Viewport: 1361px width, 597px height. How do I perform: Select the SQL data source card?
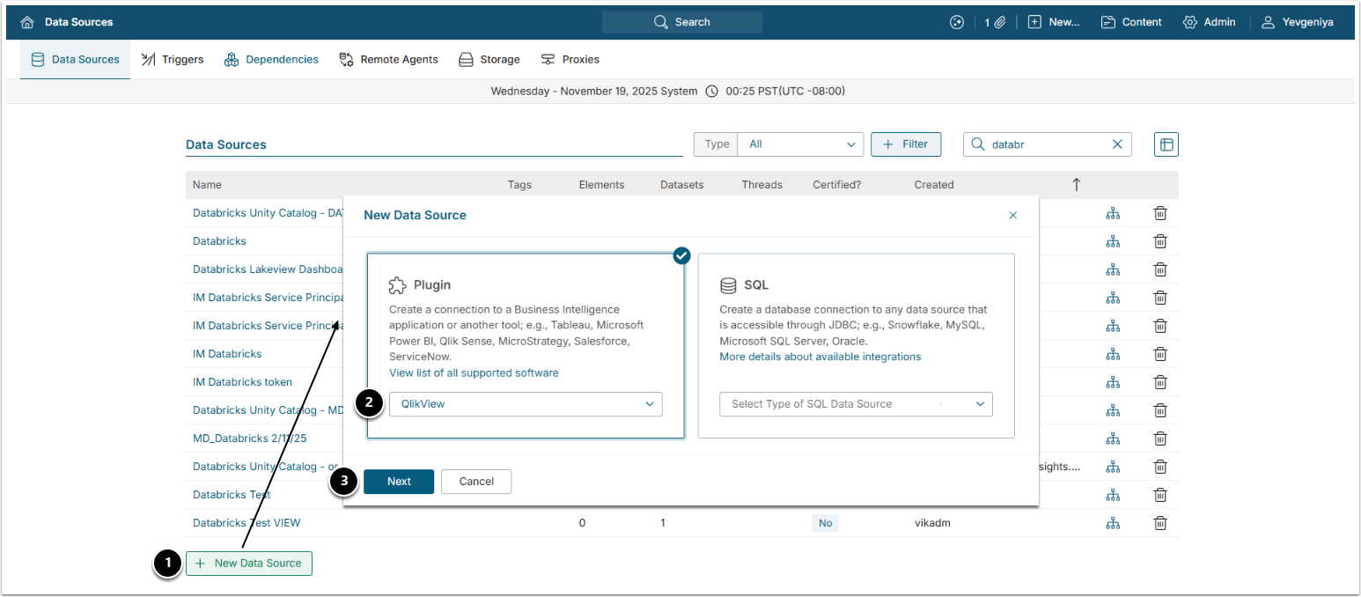point(856,345)
